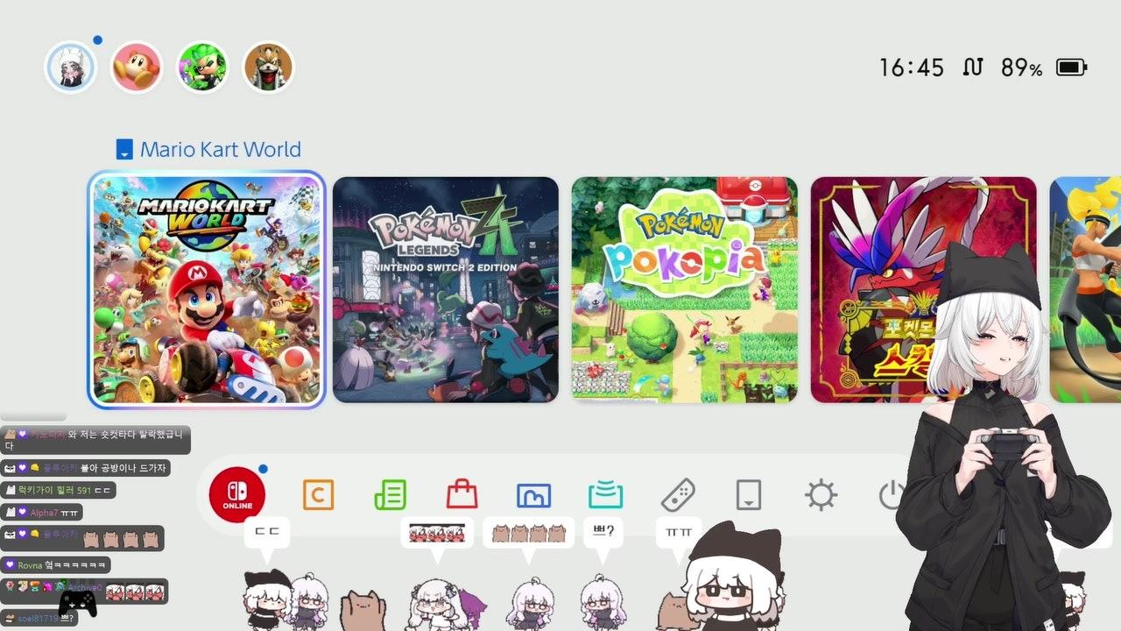The image size is (1121, 631).
Task: Select the white-haired girl user avatar
Action: click(71, 67)
